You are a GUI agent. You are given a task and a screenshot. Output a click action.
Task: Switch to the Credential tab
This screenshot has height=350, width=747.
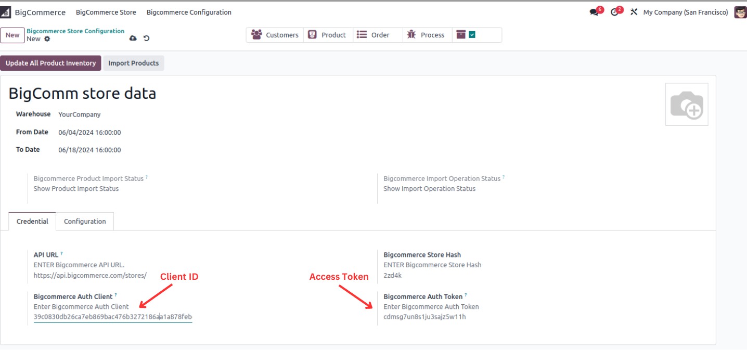(x=32, y=221)
